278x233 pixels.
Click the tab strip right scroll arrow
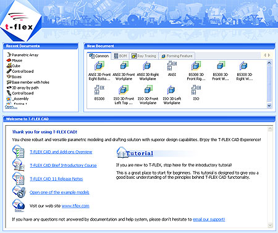(x=269, y=55)
